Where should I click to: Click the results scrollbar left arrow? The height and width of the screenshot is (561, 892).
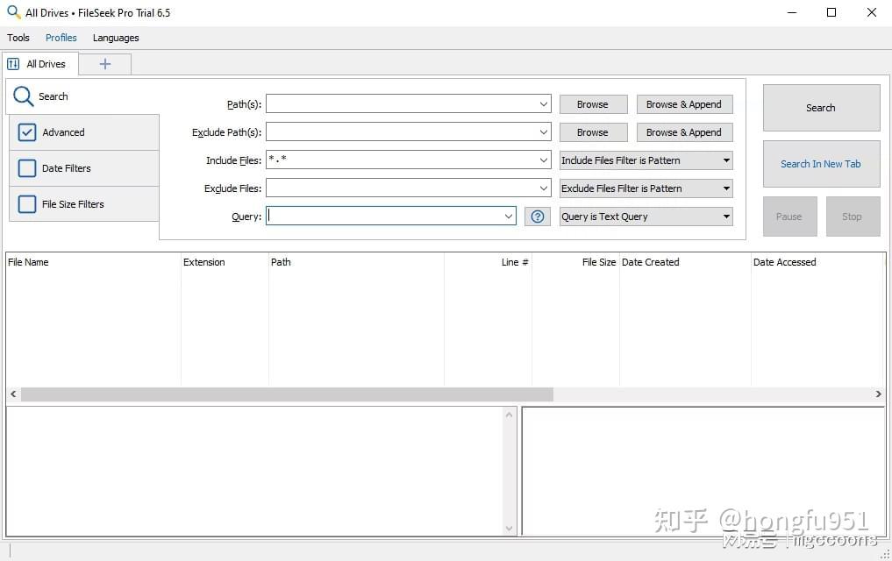(13, 394)
